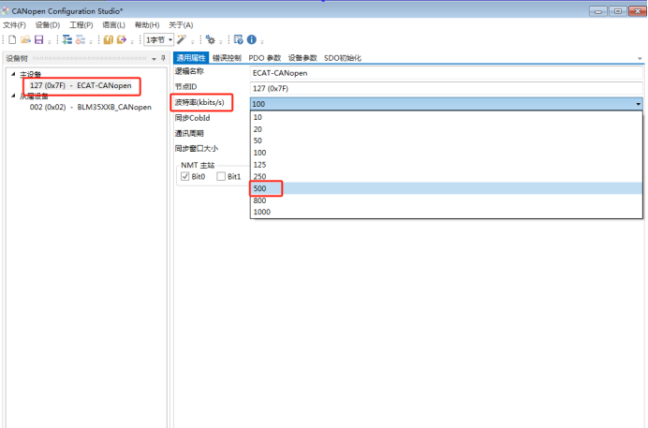This screenshot has height=428, width=648.
Task: Minimize the CANopen Configuration Studio window
Action: [x=598, y=11]
